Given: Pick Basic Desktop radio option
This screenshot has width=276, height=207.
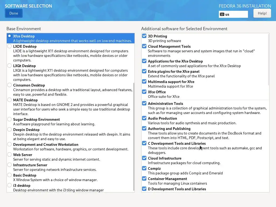Looking at the screenshot, I should point(9,175).
